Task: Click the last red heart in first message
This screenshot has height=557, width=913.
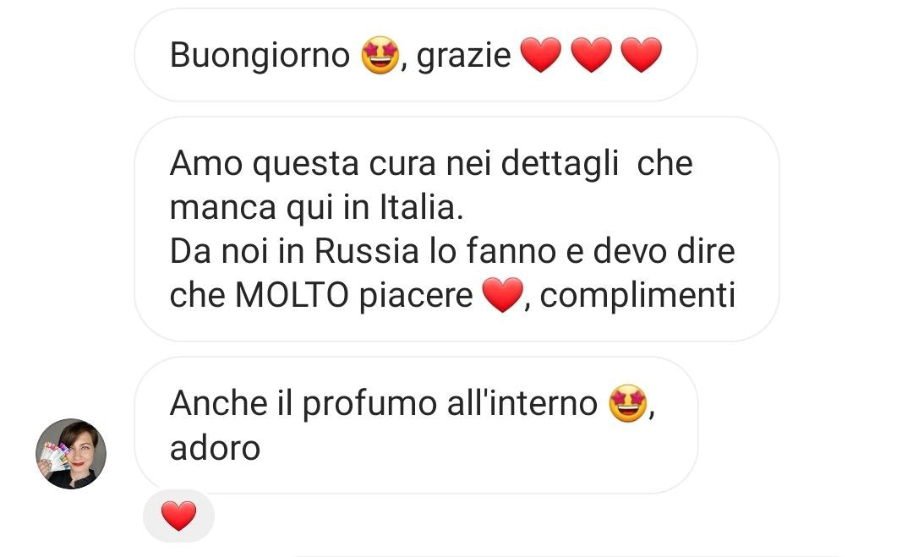Action: coord(642,55)
